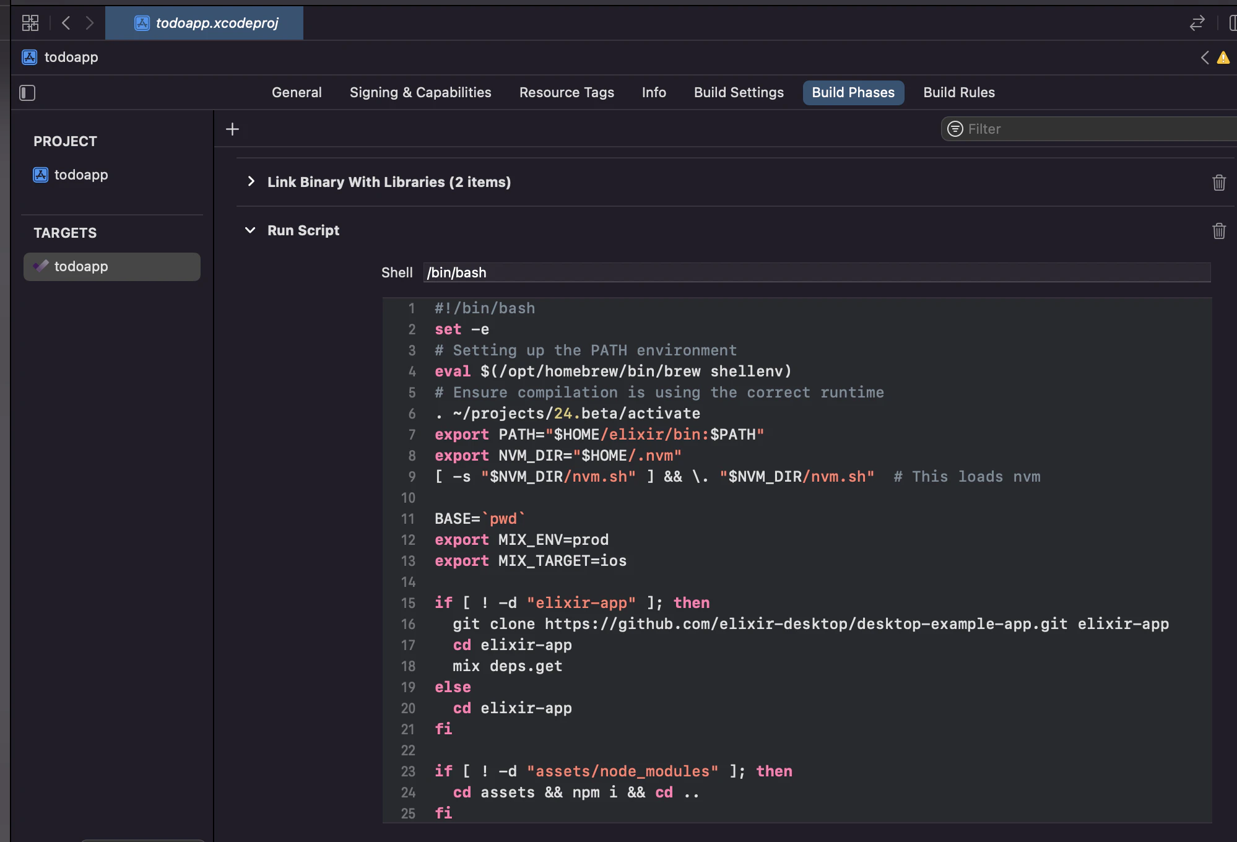
Task: Toggle the project and targets list sidebar
Action: click(27, 93)
